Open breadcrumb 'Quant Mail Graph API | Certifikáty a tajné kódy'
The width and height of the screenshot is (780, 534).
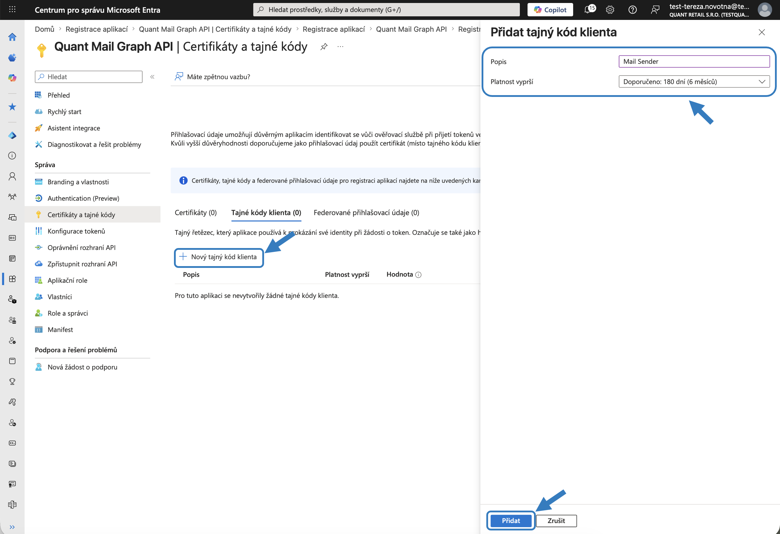click(x=215, y=29)
